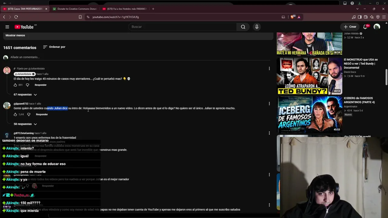Expand the 58 respuestas replies
Viewport: 388px width, 218px height.
pyautogui.click(x=25, y=124)
